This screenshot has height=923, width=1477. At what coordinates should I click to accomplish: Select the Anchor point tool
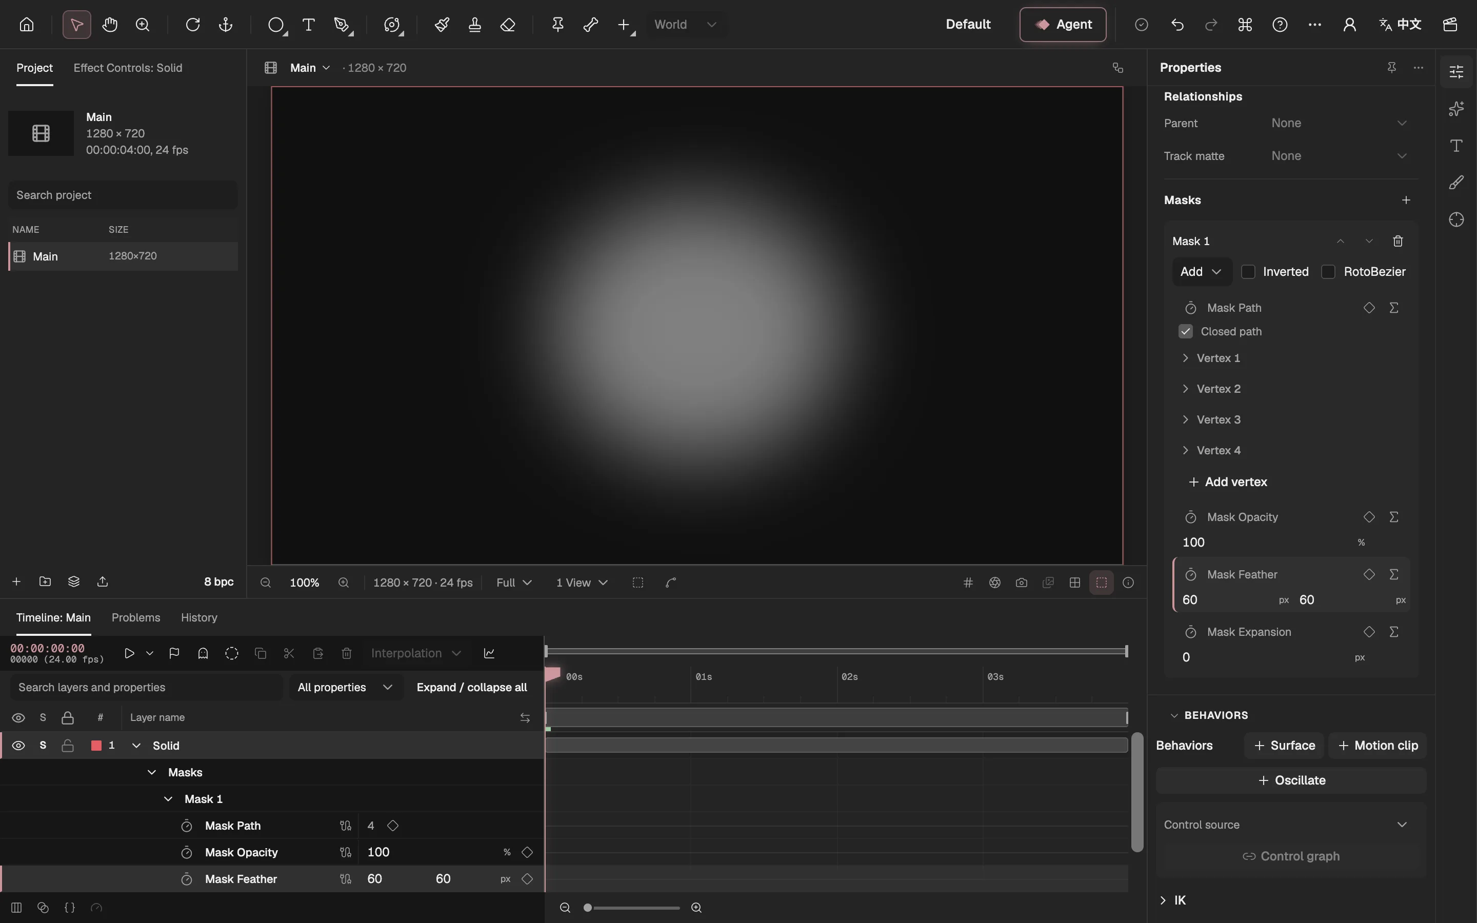click(x=226, y=25)
